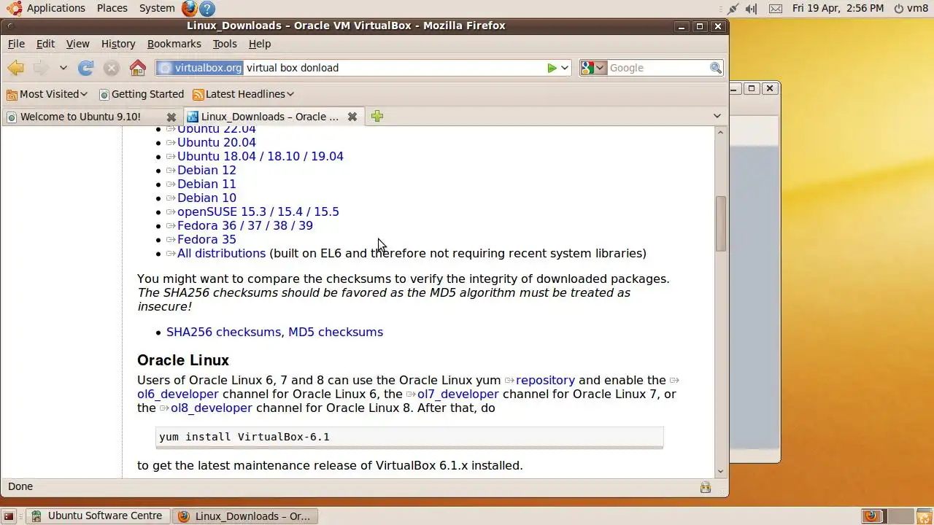Click Show Desktop icon in bottom panel
This screenshot has height=525, width=934.
point(9,516)
